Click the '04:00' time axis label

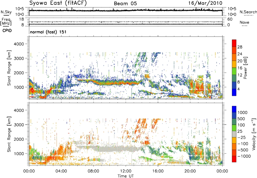click(61, 171)
